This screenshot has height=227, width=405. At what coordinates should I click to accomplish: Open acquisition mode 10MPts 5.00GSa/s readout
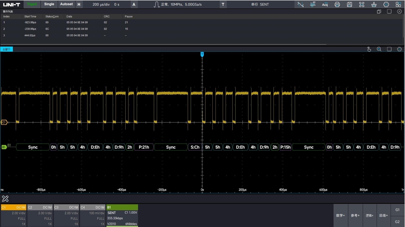click(178, 4)
